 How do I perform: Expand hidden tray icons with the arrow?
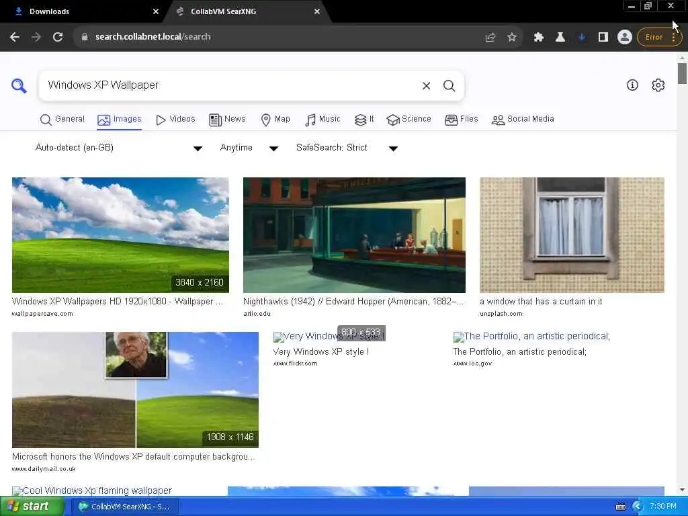[638, 507]
